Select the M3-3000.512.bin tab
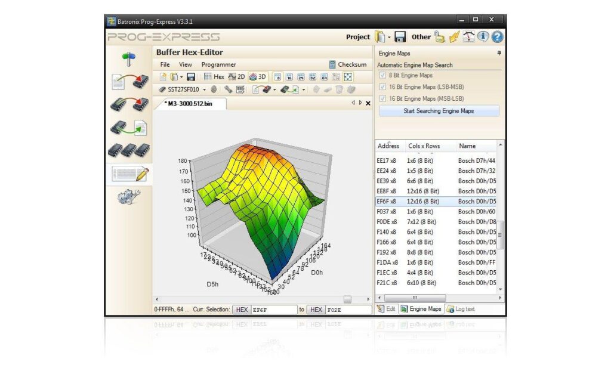611x374 pixels. 190,104
